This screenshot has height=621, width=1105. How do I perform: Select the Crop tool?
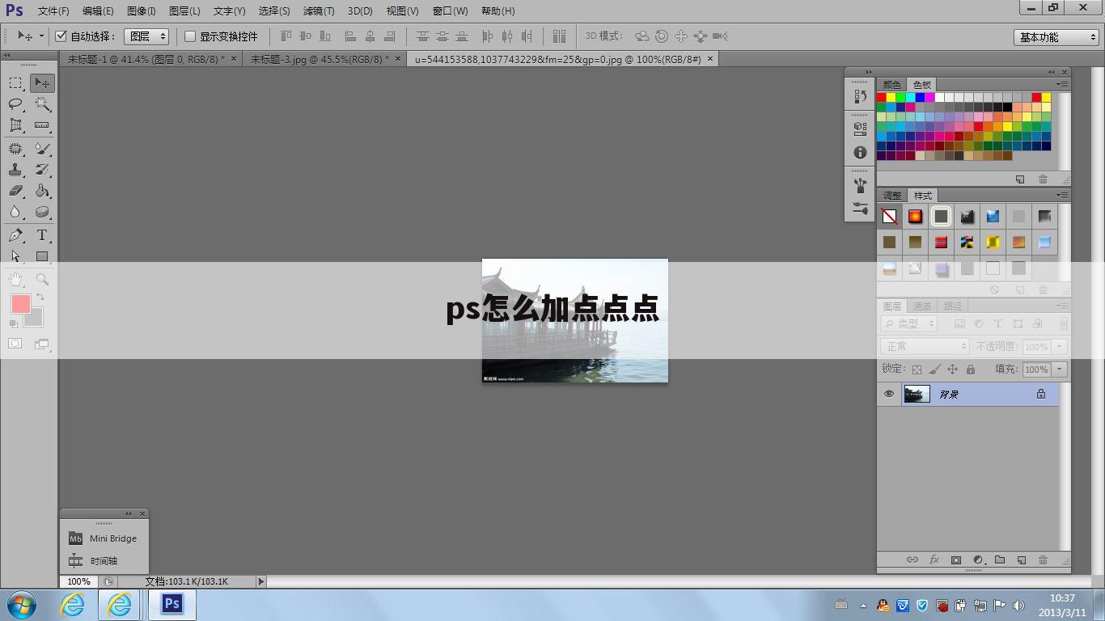[15, 125]
